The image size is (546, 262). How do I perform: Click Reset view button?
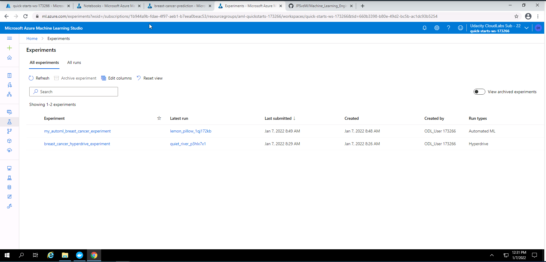[x=149, y=78]
